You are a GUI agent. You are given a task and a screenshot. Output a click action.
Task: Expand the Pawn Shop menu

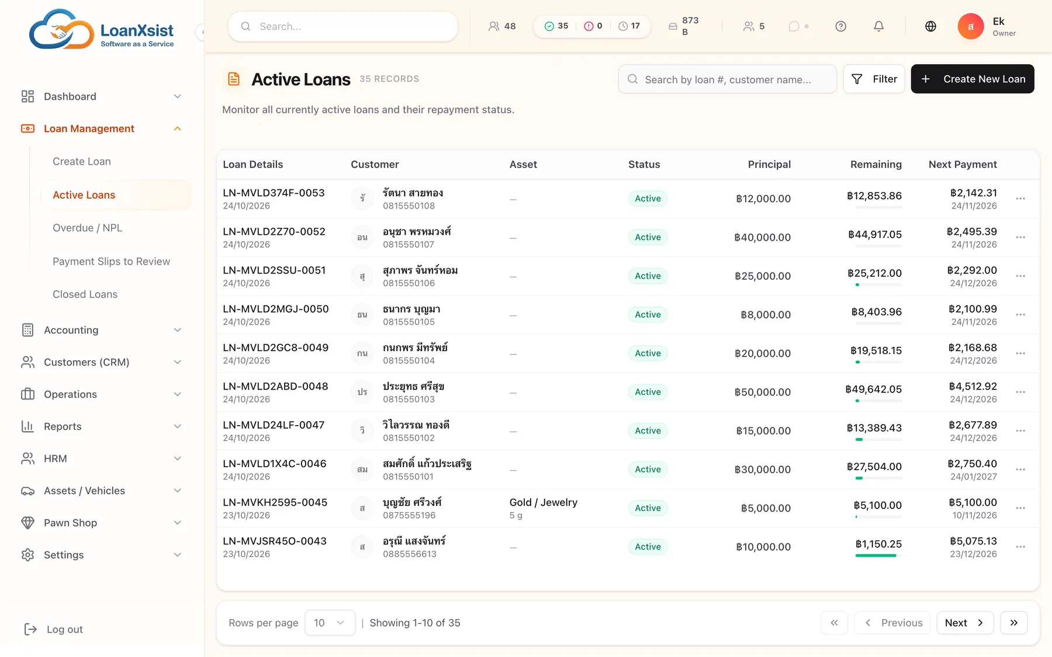click(101, 523)
